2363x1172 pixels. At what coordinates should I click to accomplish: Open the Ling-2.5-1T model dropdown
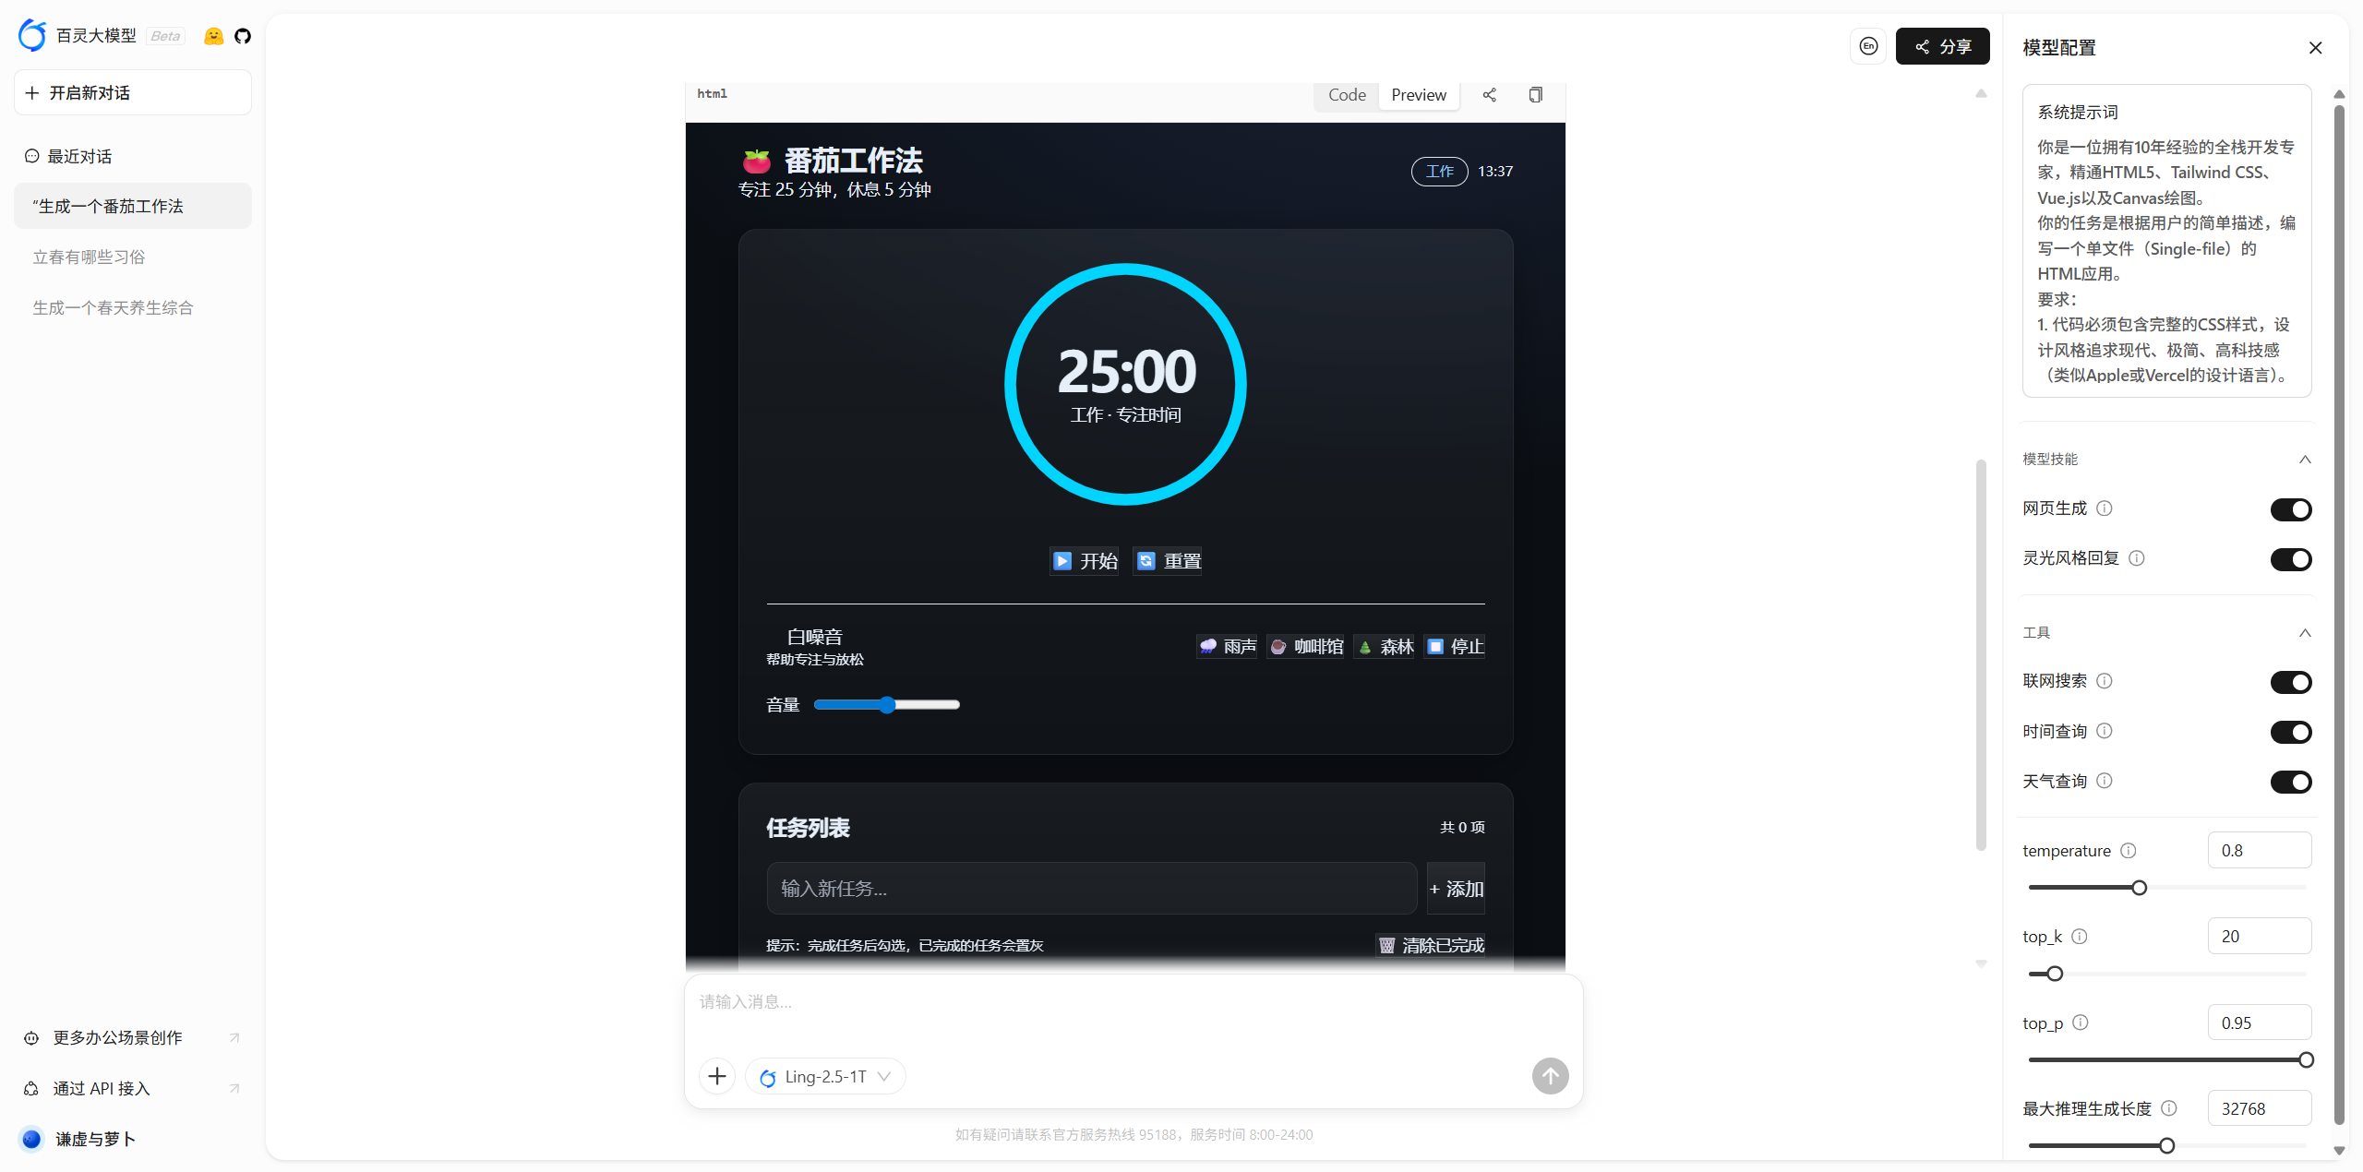pyautogui.click(x=825, y=1076)
